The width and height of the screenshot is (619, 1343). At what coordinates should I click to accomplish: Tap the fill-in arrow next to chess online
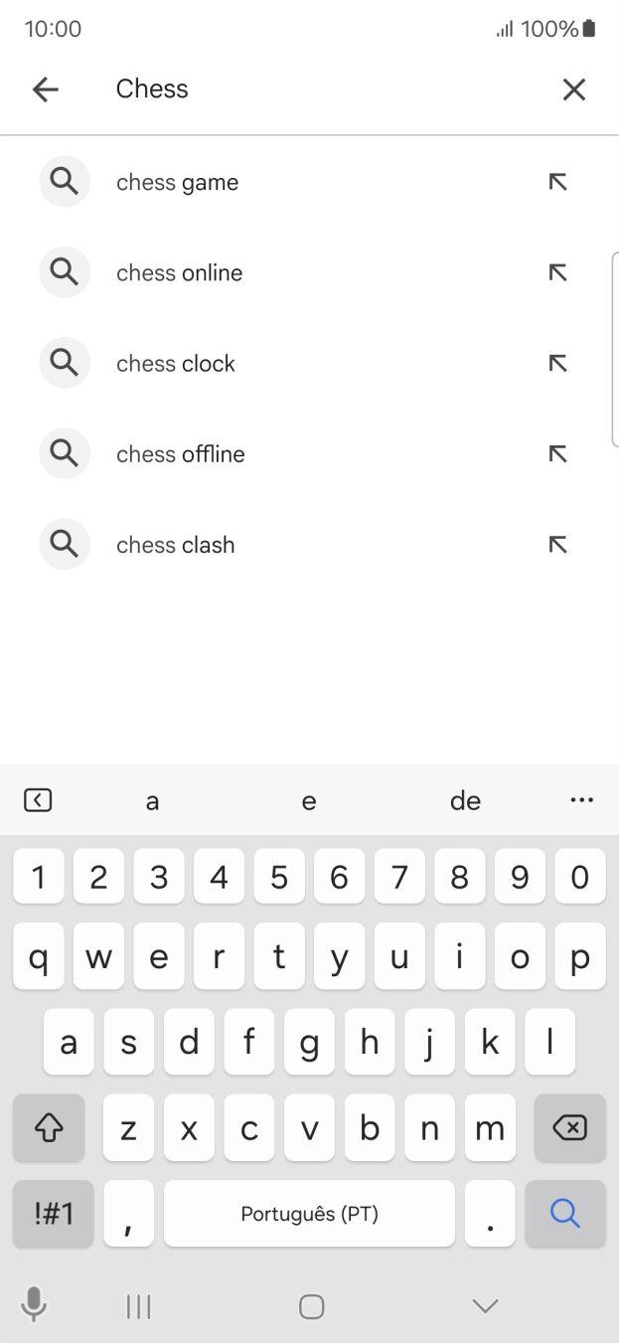pos(558,272)
